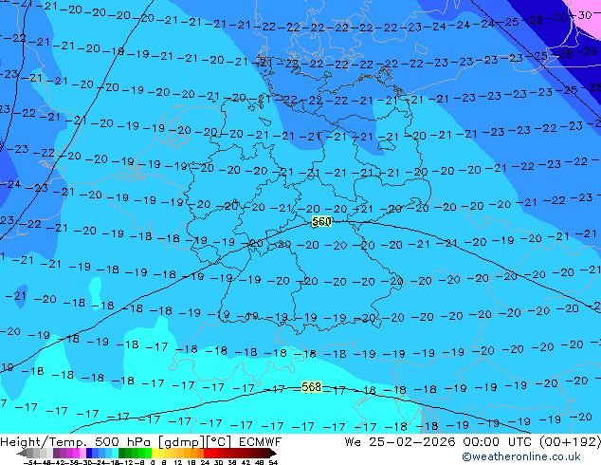Image resolution: width=601 pixels, height=465 pixels.
Task: Click the '[gdmp]' unit label
Action: [x=181, y=442]
